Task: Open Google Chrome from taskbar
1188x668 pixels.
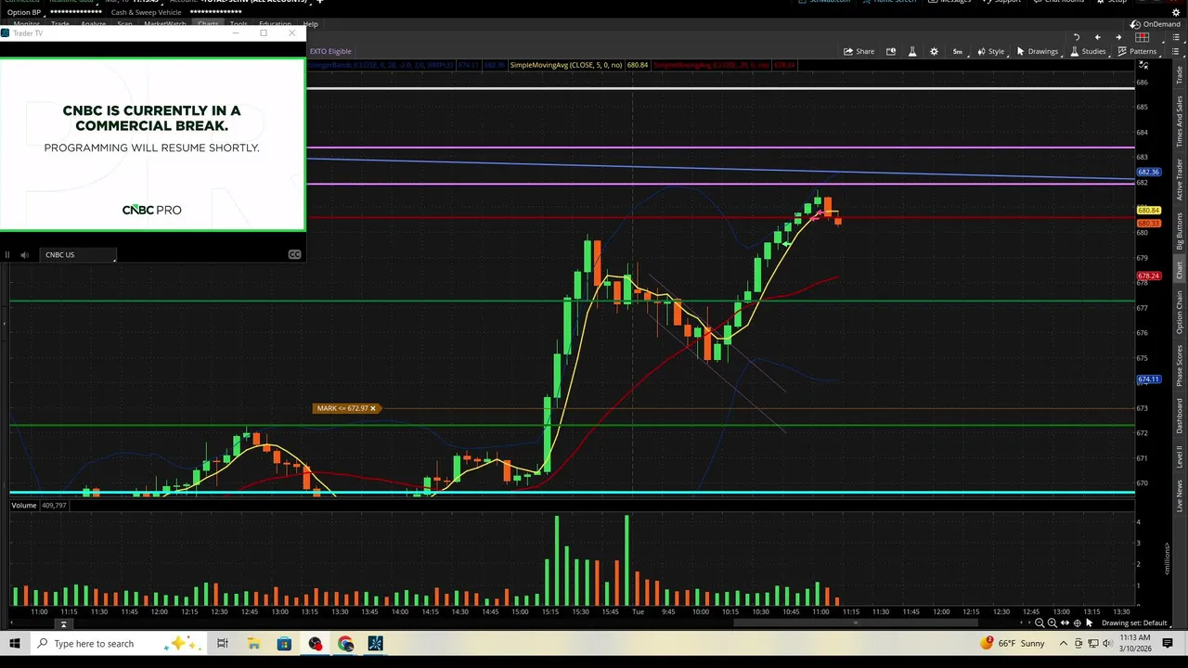Action: tap(346, 643)
